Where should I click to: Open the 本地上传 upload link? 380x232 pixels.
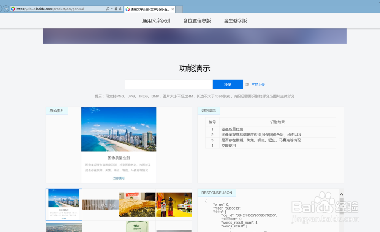coord(257,84)
